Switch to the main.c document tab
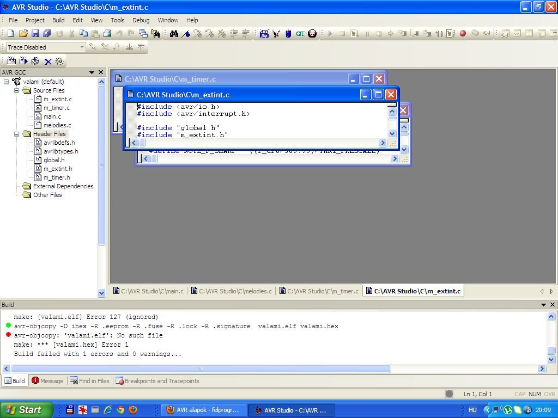 pos(148,291)
